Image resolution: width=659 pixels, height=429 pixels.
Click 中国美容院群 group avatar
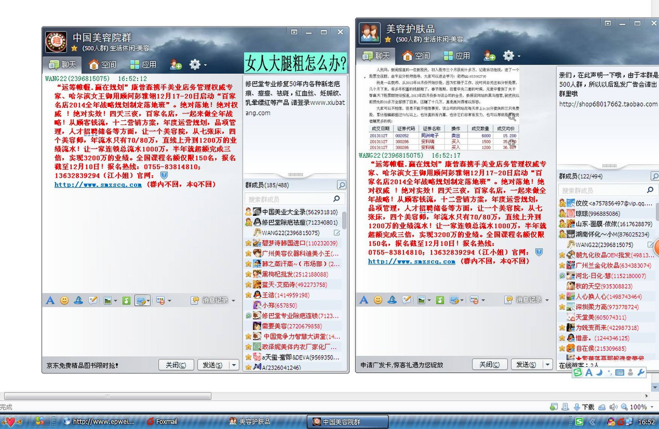click(56, 42)
